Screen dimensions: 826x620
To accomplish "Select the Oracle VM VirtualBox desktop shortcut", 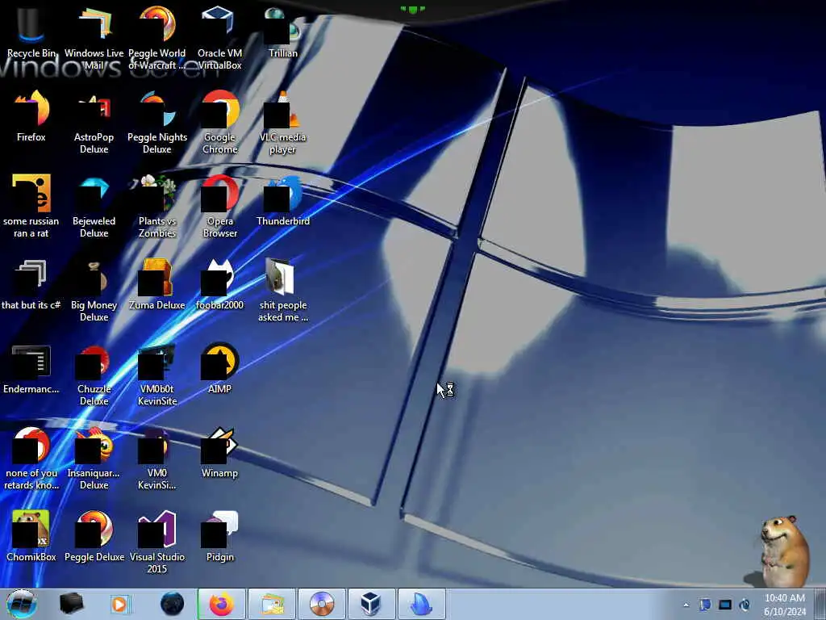I will pos(219,38).
